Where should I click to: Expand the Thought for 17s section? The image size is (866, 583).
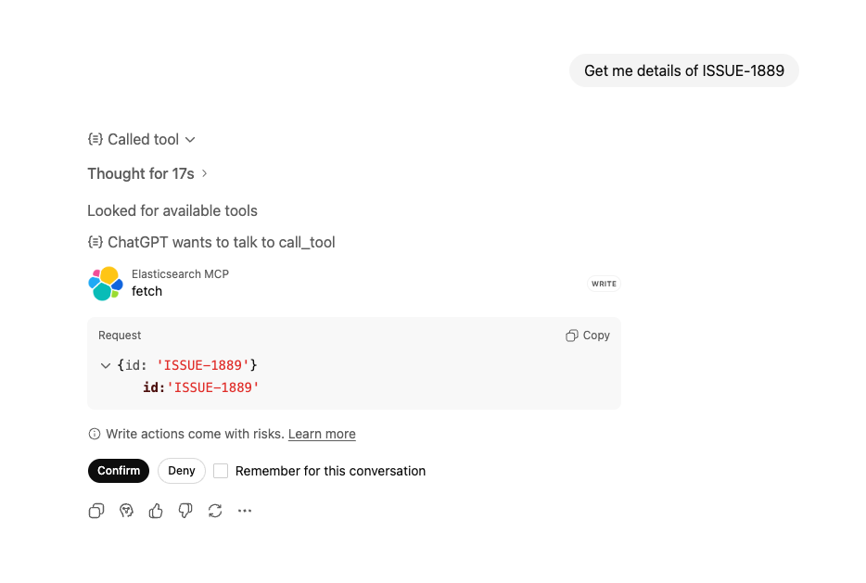click(203, 172)
